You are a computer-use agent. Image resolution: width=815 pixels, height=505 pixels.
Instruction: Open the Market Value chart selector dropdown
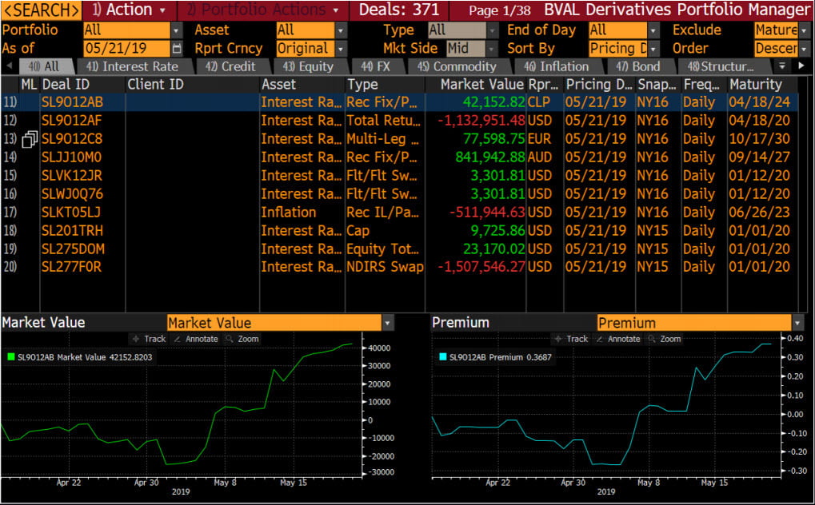pos(387,323)
